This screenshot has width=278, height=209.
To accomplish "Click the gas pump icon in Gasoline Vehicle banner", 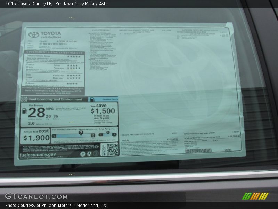I will [x=91, y=99].
